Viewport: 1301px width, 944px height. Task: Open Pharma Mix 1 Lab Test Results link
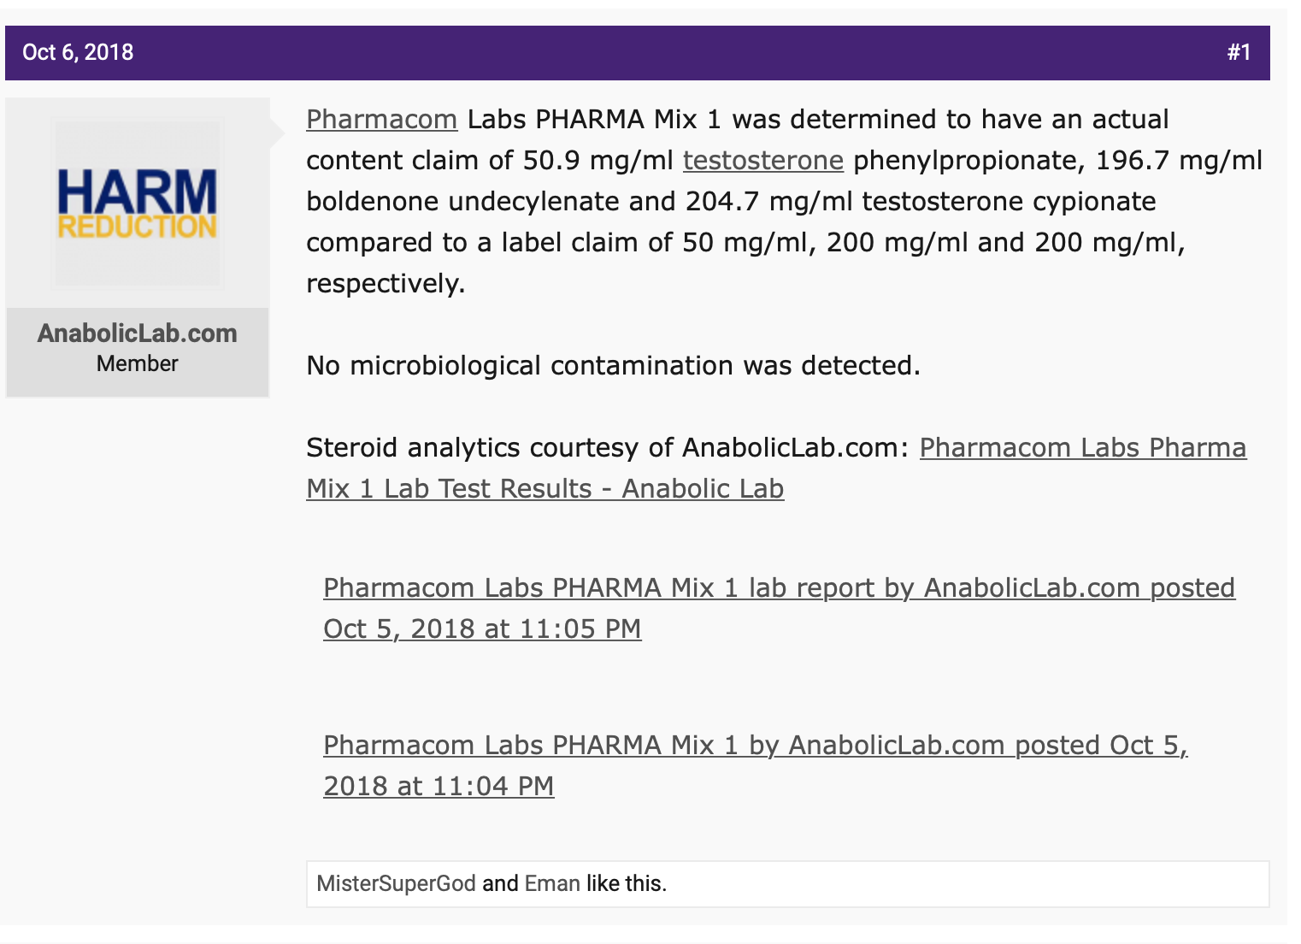coord(776,468)
